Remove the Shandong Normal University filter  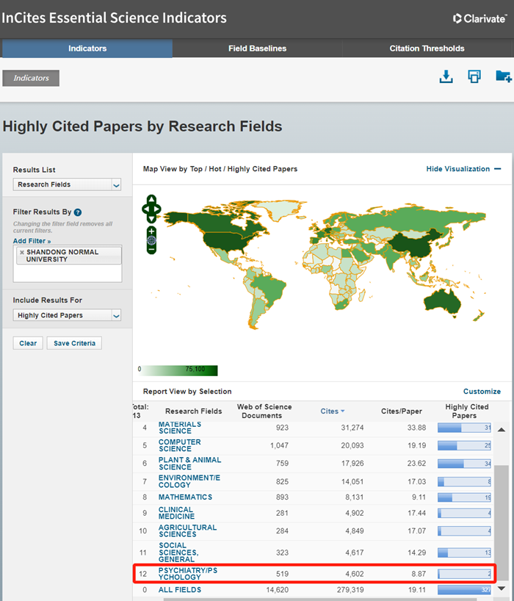(22, 252)
